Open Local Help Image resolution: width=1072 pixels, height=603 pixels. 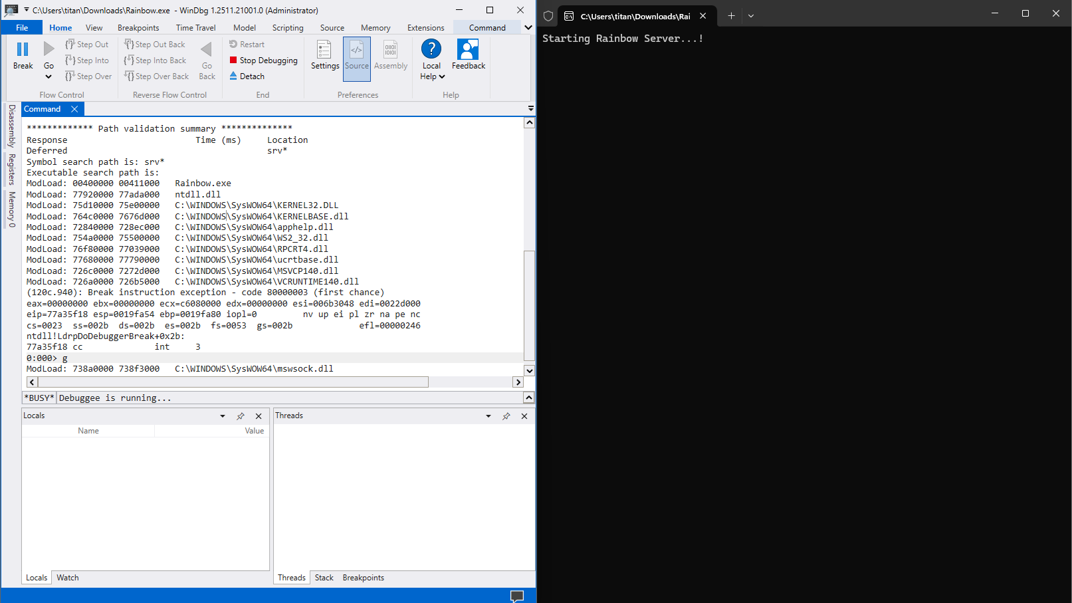coord(431,49)
